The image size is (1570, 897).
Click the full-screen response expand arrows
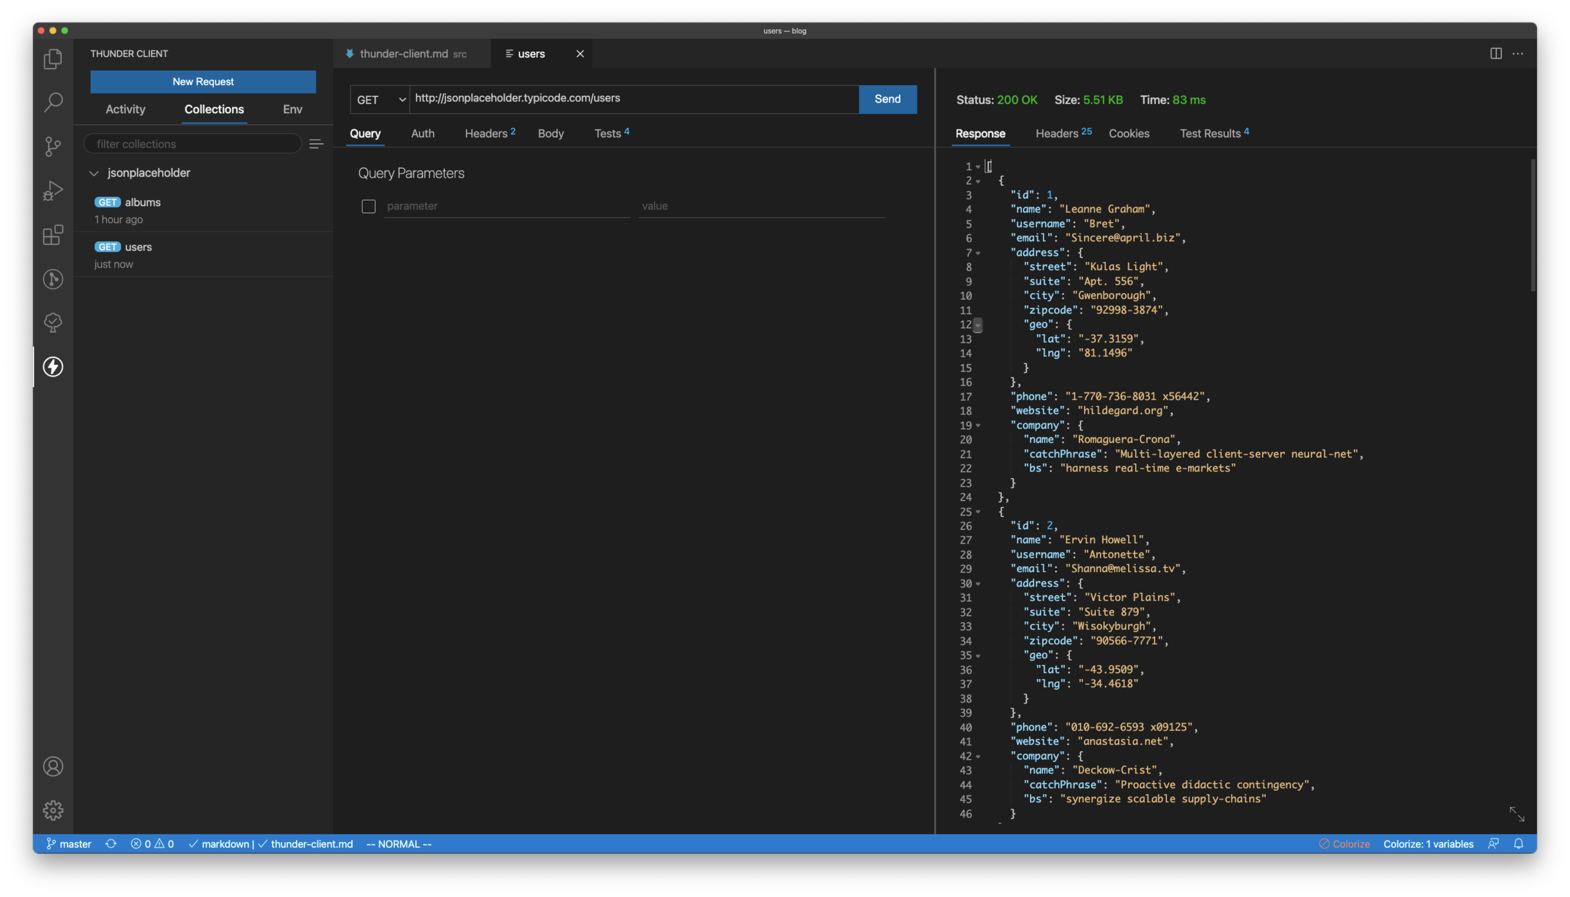coord(1517,814)
